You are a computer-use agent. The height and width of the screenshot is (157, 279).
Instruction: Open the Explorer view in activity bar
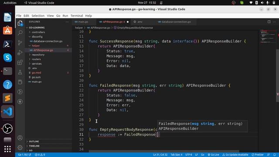[x=20, y=23]
